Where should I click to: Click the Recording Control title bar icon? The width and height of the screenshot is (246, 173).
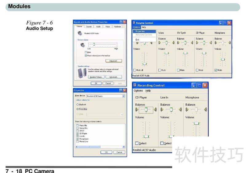point(135,85)
